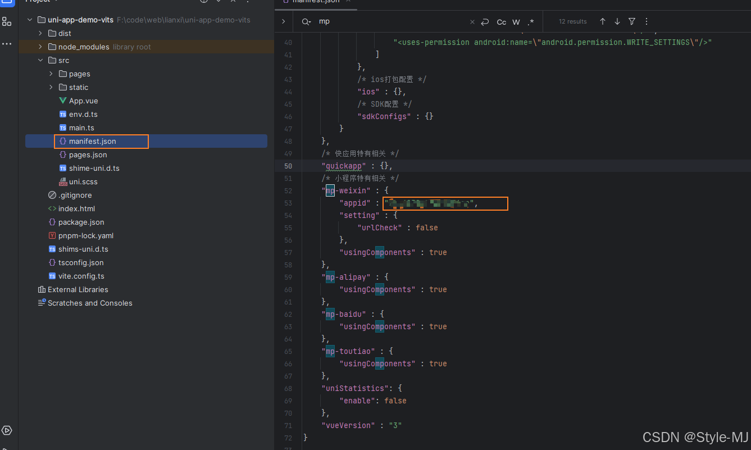This screenshot has height=450, width=751.
Task: Click the "sdkConfigs" key
Action: (384, 116)
